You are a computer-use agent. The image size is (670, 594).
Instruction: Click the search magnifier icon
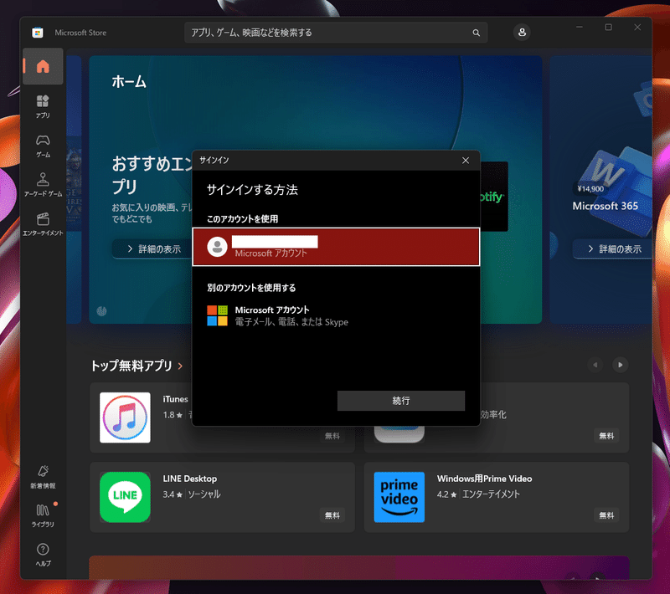[476, 32]
